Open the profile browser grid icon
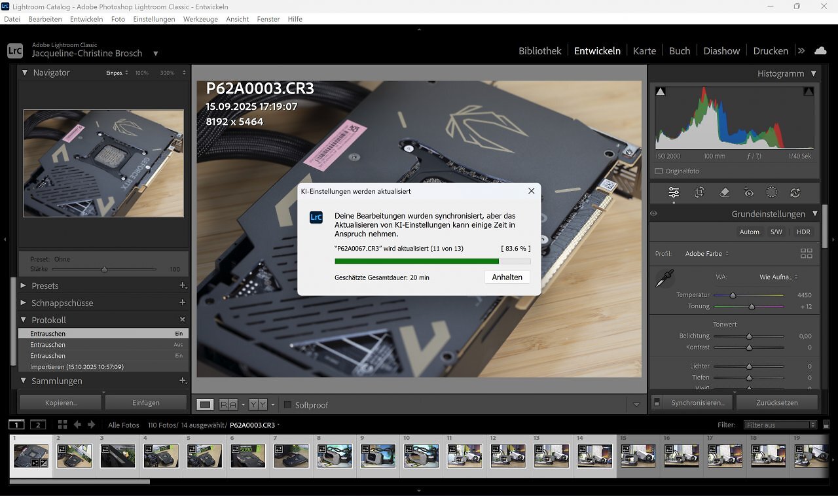 point(806,253)
